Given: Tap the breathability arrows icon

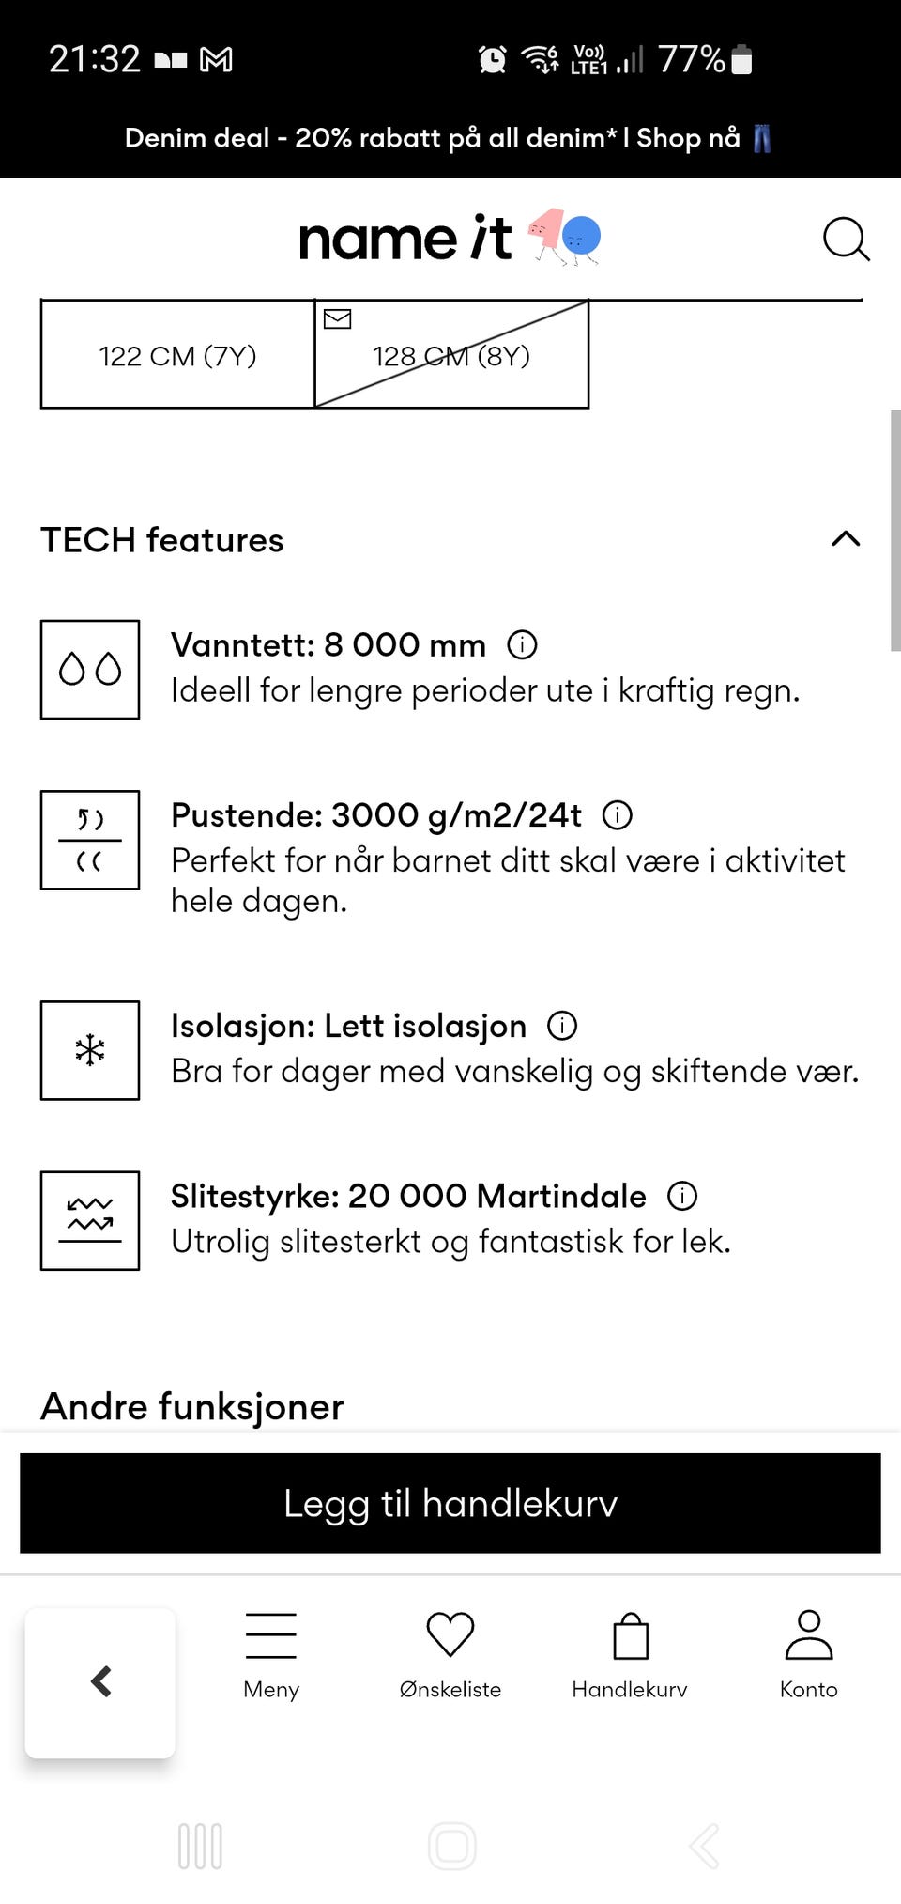Looking at the screenshot, I should pyautogui.click(x=90, y=840).
